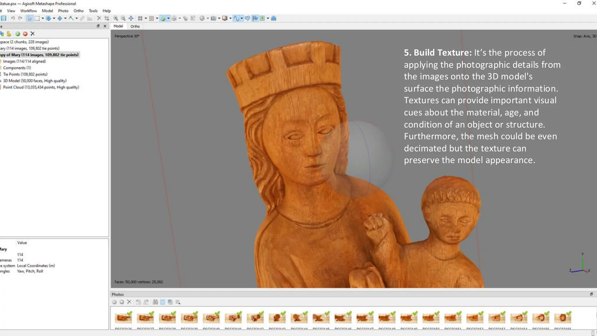Open Ruler tool dropdown arrow
Image resolution: width=597 pixels, height=336 pixels.
(x=77, y=18)
